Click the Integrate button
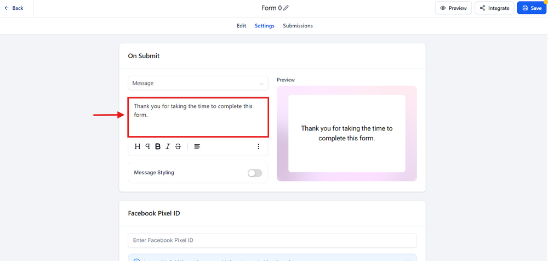 [x=494, y=8]
